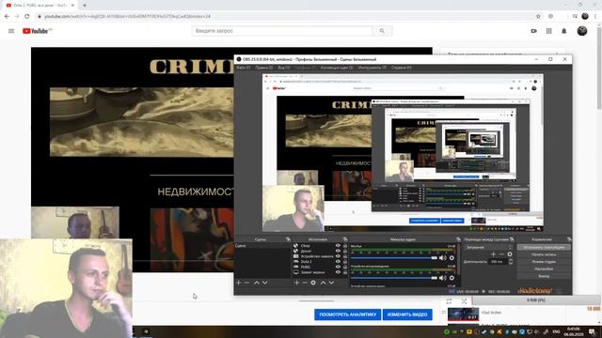Image resolution: width=602 pixels, height=338 pixels.
Task: Click the stop streaming button in OBS
Action: [544, 247]
